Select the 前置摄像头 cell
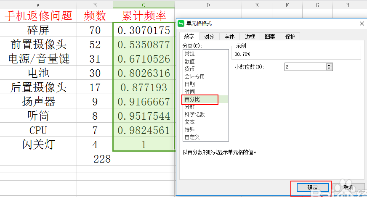The height and width of the screenshot is (197, 367). pos(38,45)
